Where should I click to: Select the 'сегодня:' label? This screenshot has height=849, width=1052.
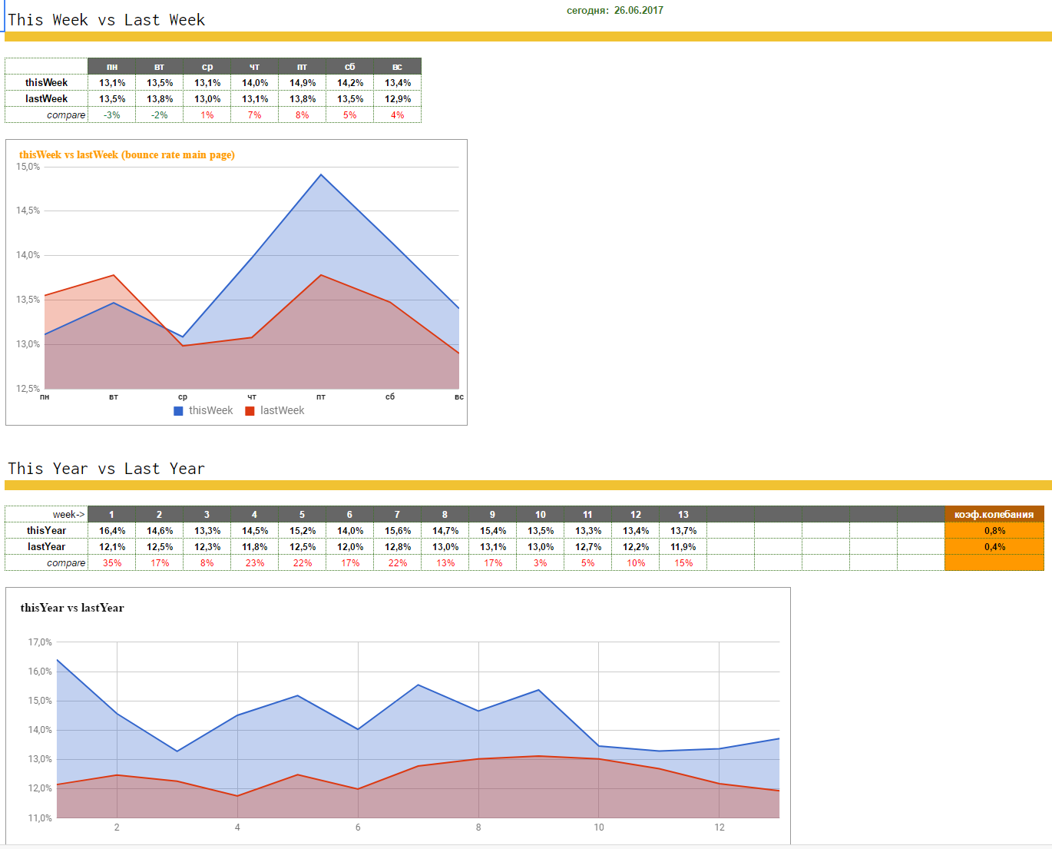pyautogui.click(x=587, y=11)
